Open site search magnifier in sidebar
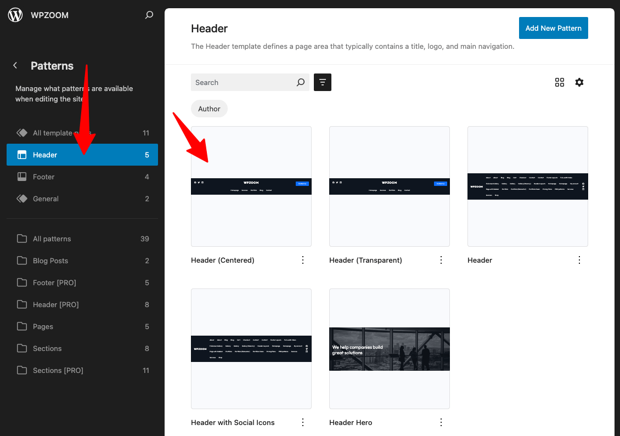This screenshot has height=436, width=620. click(x=149, y=15)
